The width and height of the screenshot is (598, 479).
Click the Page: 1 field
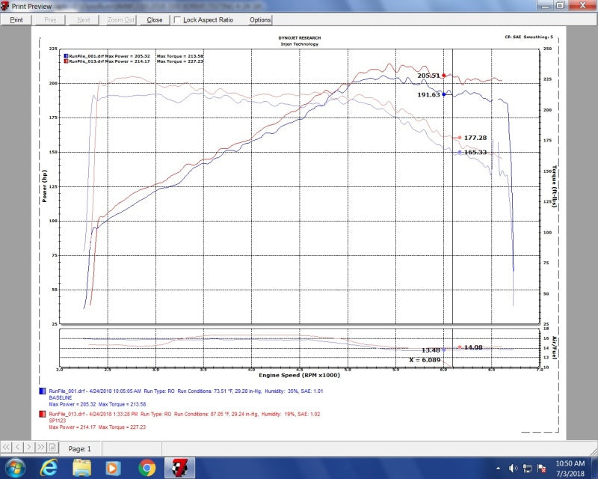[81, 448]
